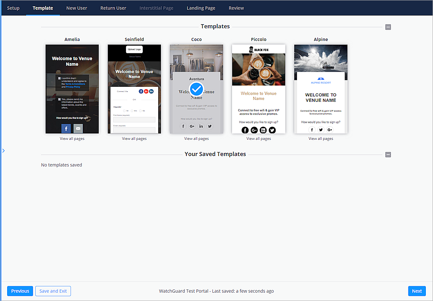Click the Facebook icon on the Piccolo preview

coord(245,130)
